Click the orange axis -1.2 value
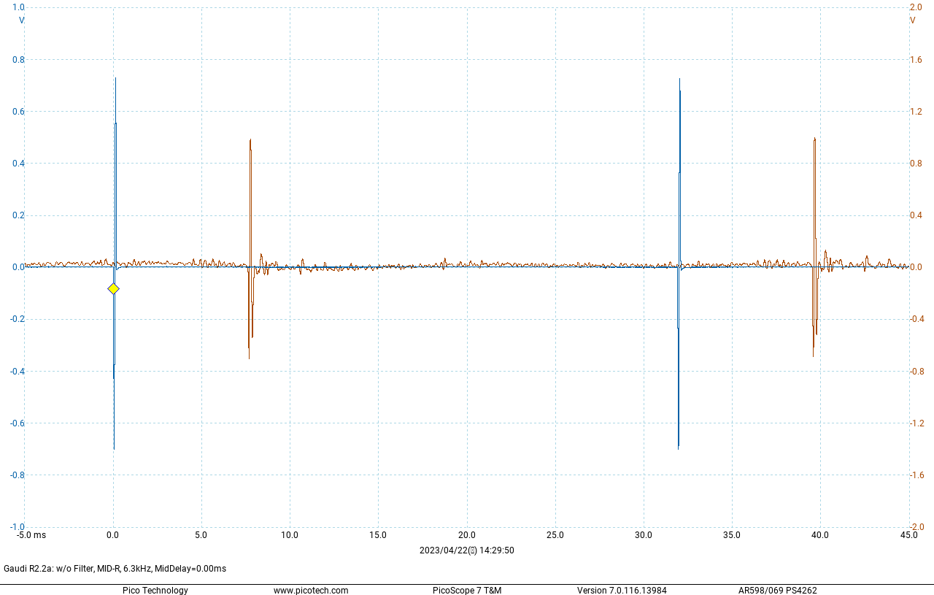 (x=917, y=423)
